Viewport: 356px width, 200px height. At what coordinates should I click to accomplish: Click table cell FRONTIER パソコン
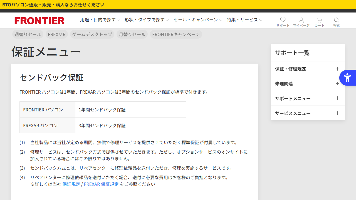coord(47,109)
